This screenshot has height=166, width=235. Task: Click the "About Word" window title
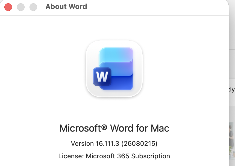pos(66,7)
